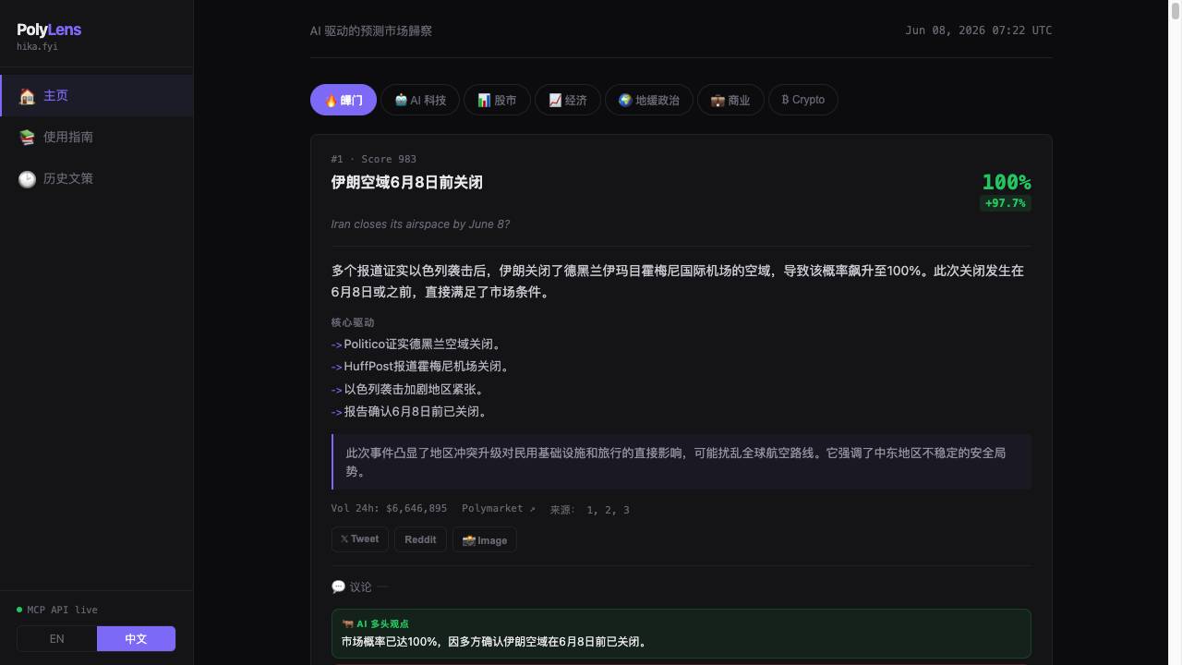Click the English subtitle Iran closes its airspace

tap(420, 224)
